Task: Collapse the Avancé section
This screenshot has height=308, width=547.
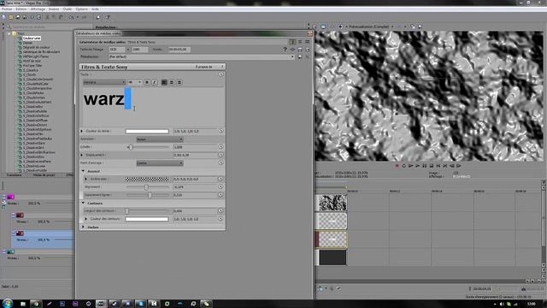Action: pyautogui.click(x=84, y=171)
